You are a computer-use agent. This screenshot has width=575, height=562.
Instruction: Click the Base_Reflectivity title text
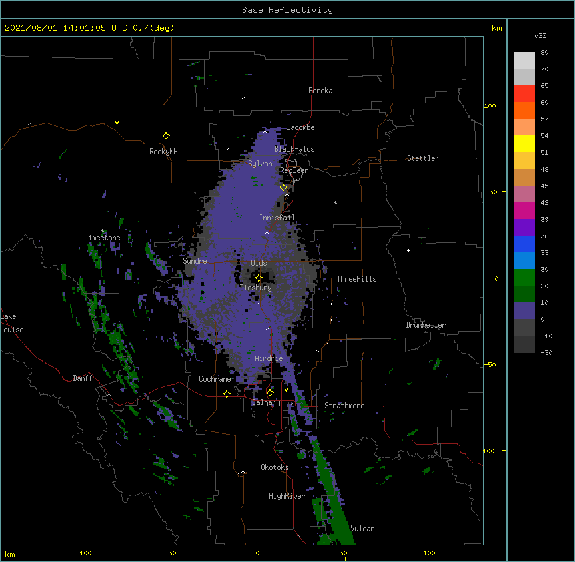287,10
